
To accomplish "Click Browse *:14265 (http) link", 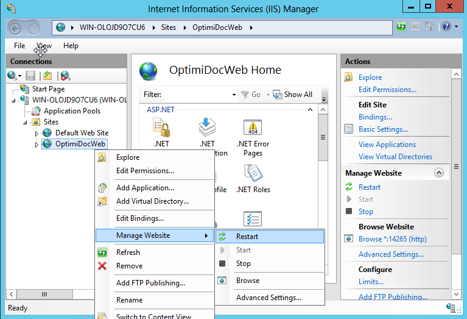I will coord(392,239).
